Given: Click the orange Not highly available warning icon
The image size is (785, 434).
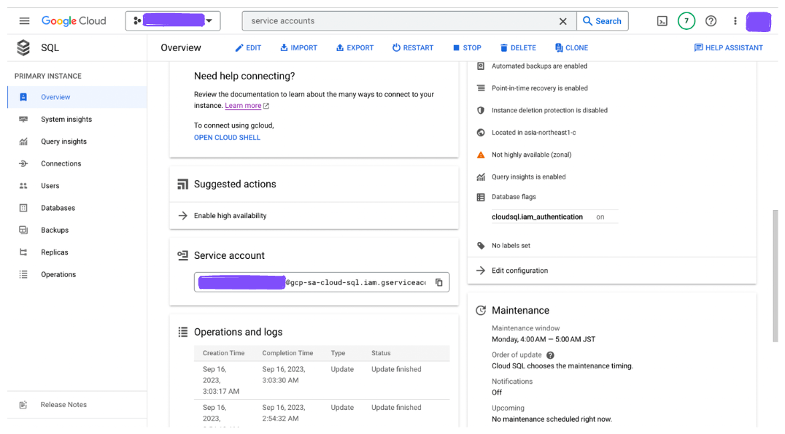Looking at the screenshot, I should pyautogui.click(x=481, y=155).
